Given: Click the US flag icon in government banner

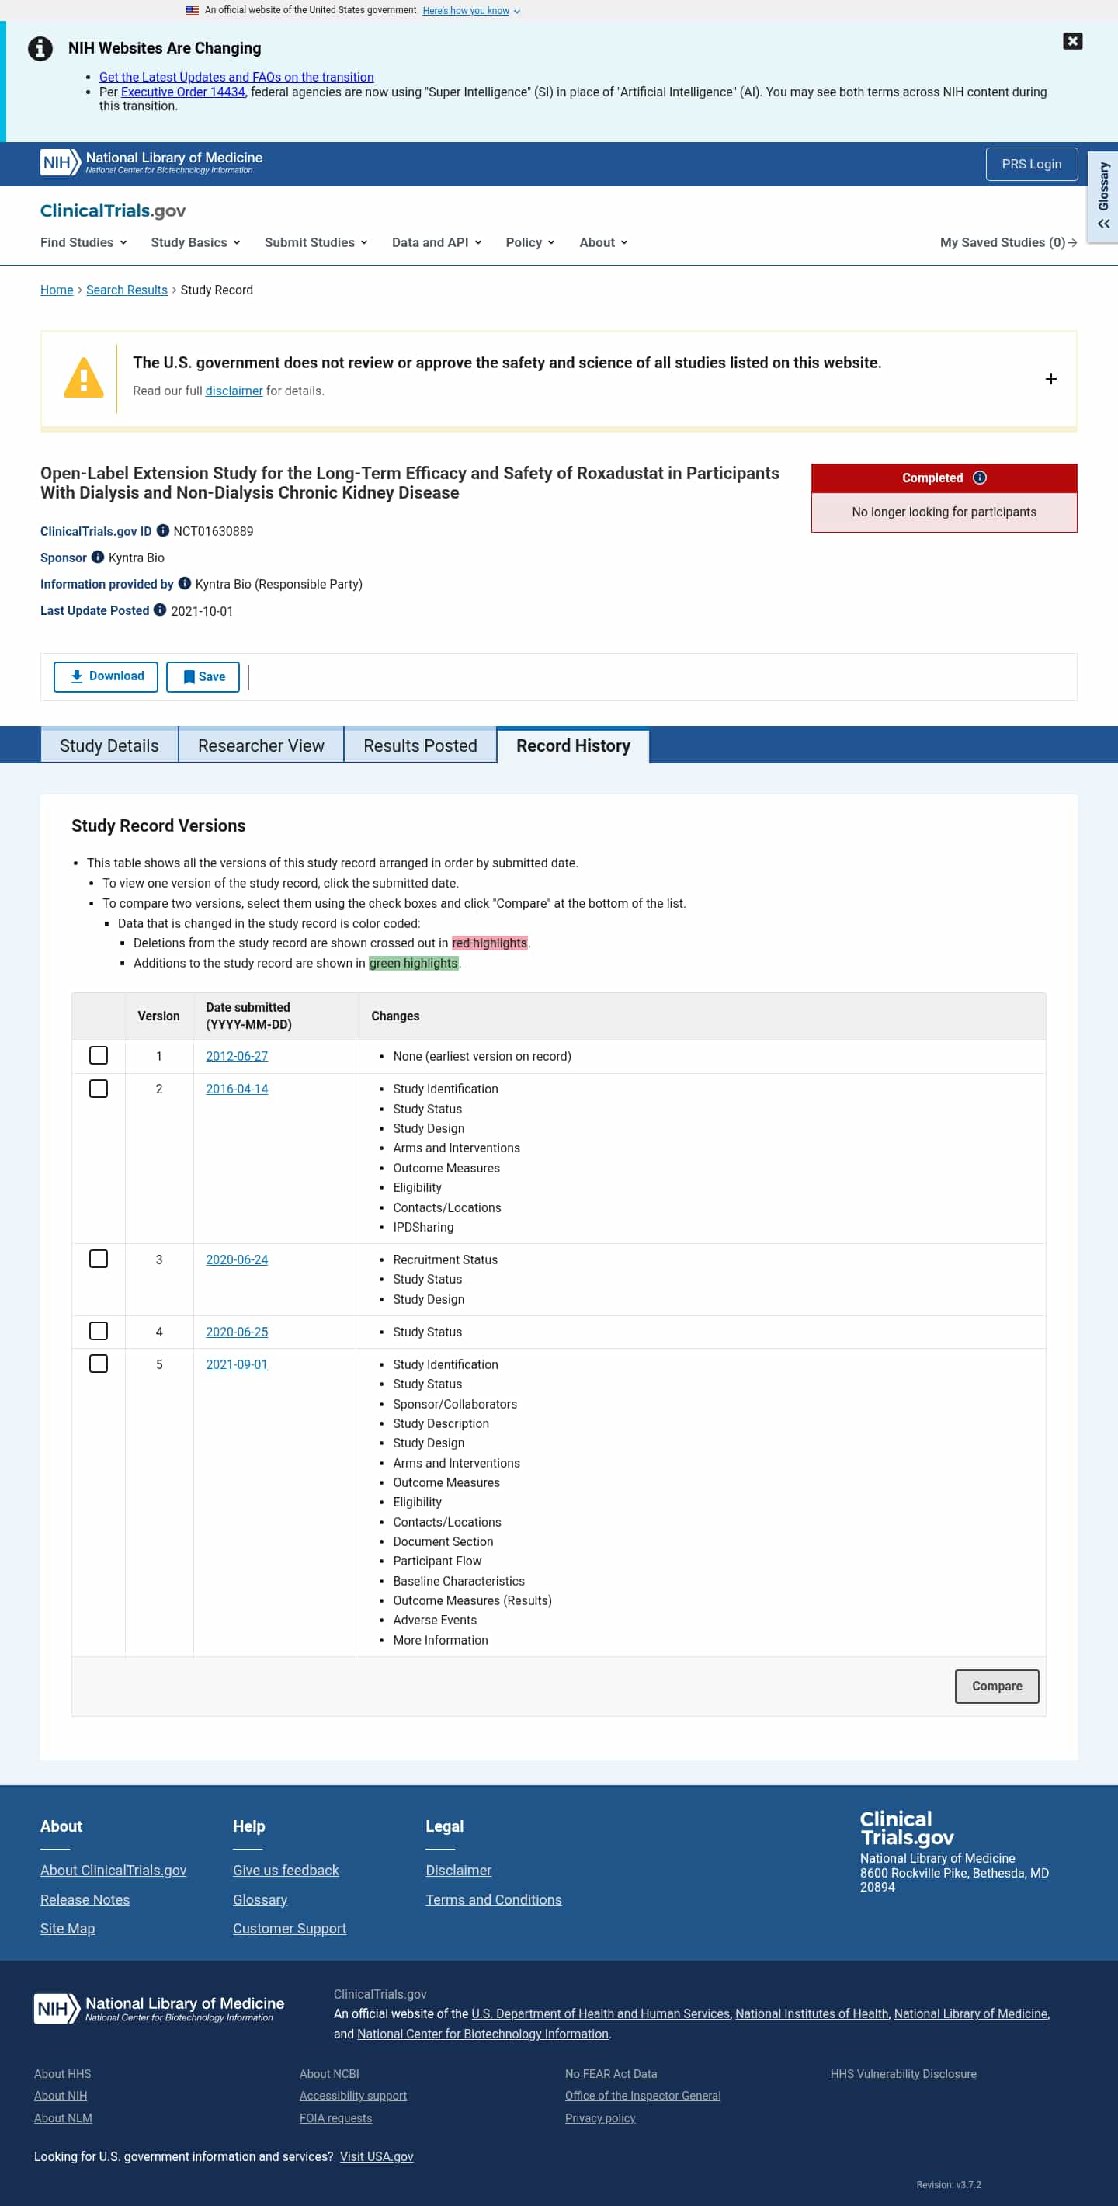Looking at the screenshot, I should pyautogui.click(x=193, y=10).
